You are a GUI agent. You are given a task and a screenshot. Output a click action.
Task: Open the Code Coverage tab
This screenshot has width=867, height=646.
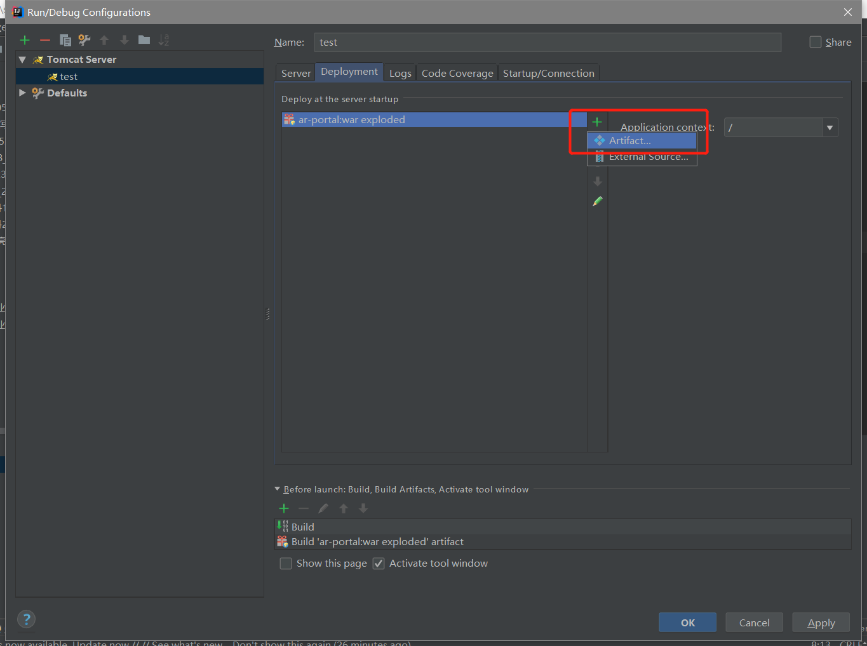[x=457, y=73]
